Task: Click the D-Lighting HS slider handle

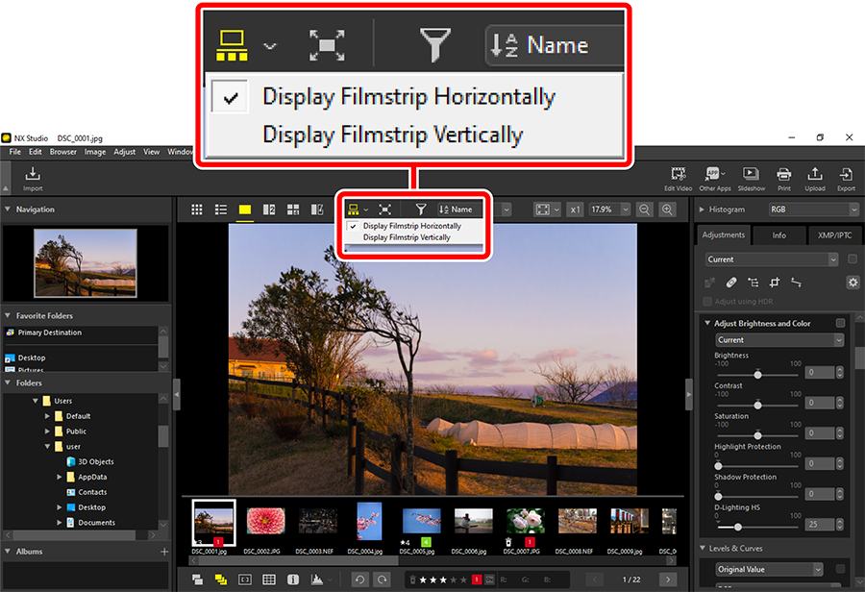Action: (738, 527)
